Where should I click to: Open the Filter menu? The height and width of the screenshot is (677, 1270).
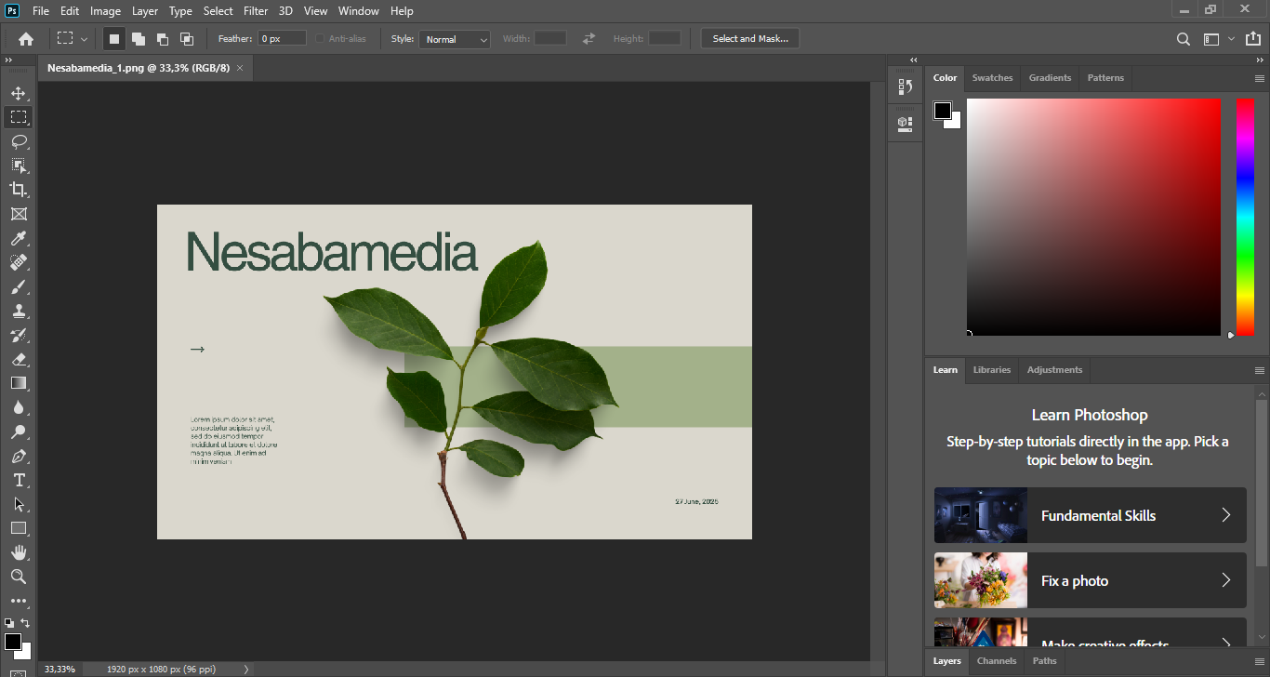255,11
